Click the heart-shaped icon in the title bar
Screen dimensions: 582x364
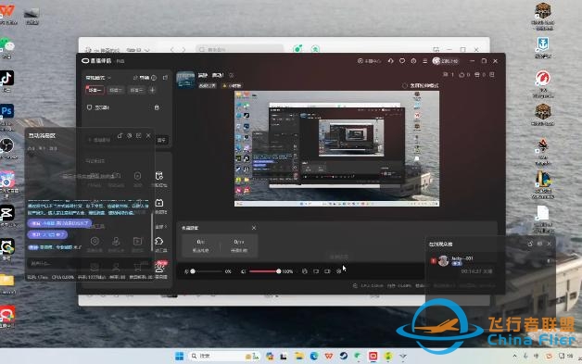[402, 61]
